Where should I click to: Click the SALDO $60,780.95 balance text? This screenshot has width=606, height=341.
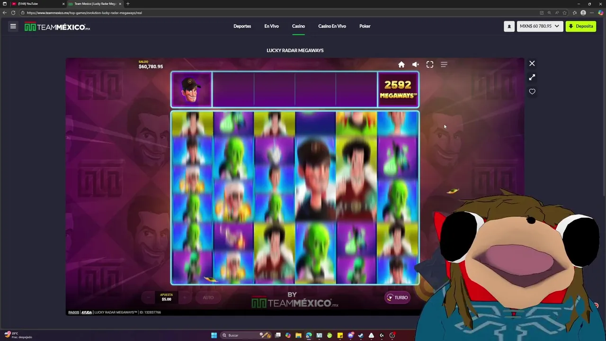151,65
